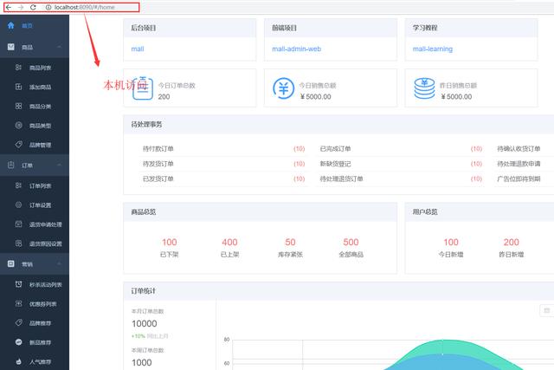Click the 本月订单总数 value 10000
The width and height of the screenshot is (554, 370).
click(x=145, y=324)
